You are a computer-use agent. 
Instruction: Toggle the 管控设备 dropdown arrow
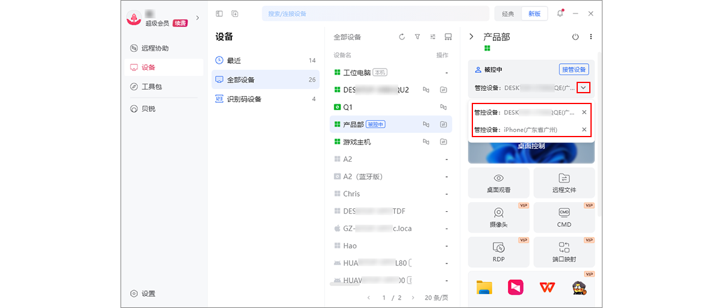(x=583, y=87)
